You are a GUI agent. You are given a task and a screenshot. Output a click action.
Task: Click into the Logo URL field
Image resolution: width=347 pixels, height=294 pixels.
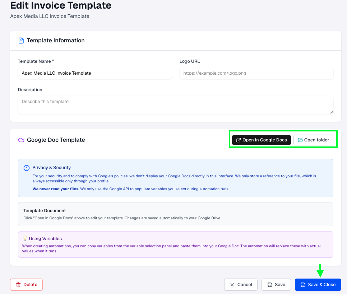coord(256,73)
